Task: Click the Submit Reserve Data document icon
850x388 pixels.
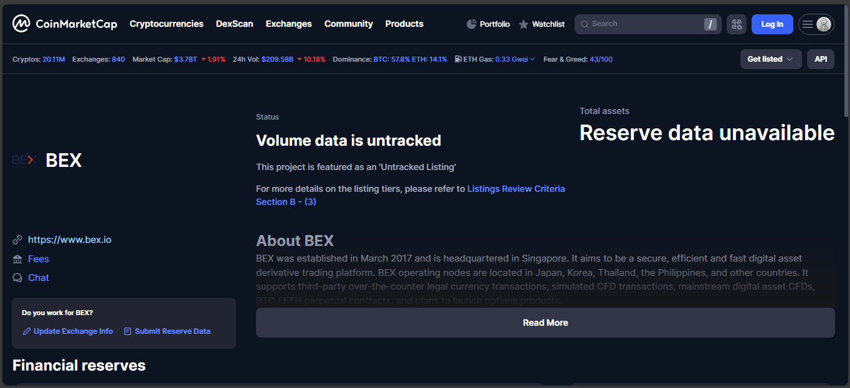Action: (128, 331)
